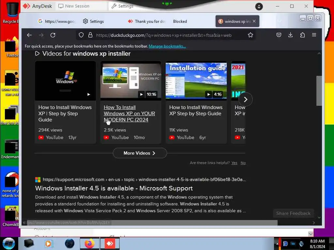The image size is (334, 250).
Task: Click the vertical page scrollbar thumb
Action: [319, 91]
